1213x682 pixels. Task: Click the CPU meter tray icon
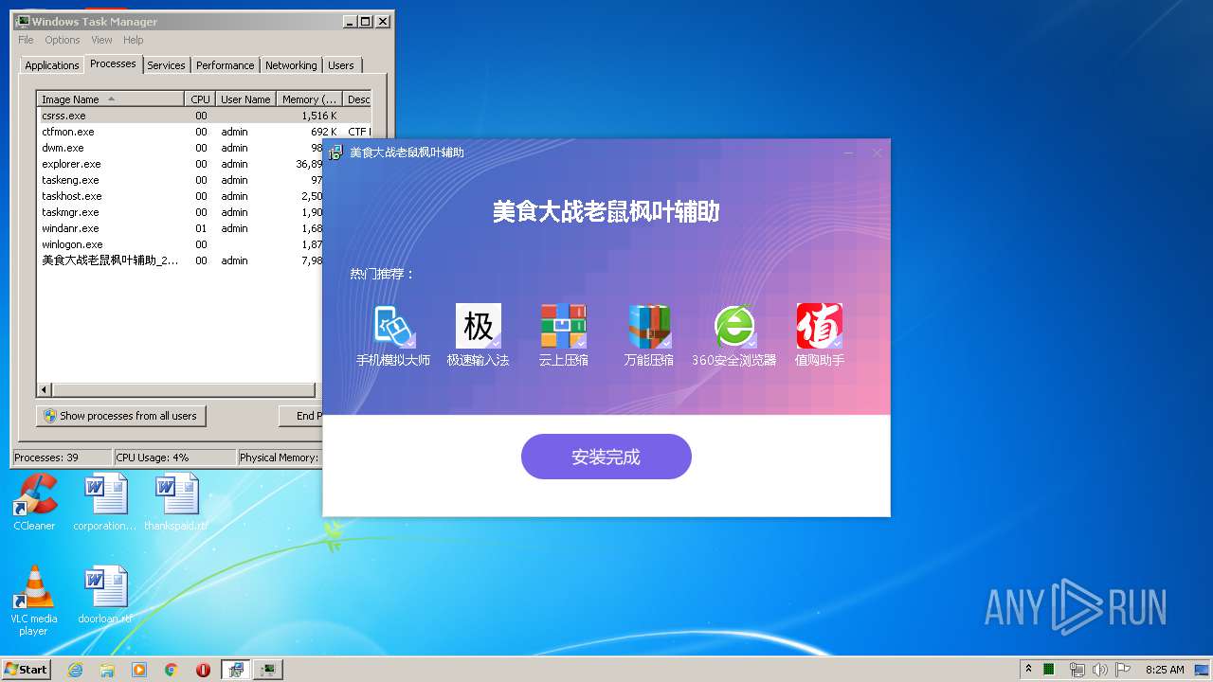(x=1049, y=669)
